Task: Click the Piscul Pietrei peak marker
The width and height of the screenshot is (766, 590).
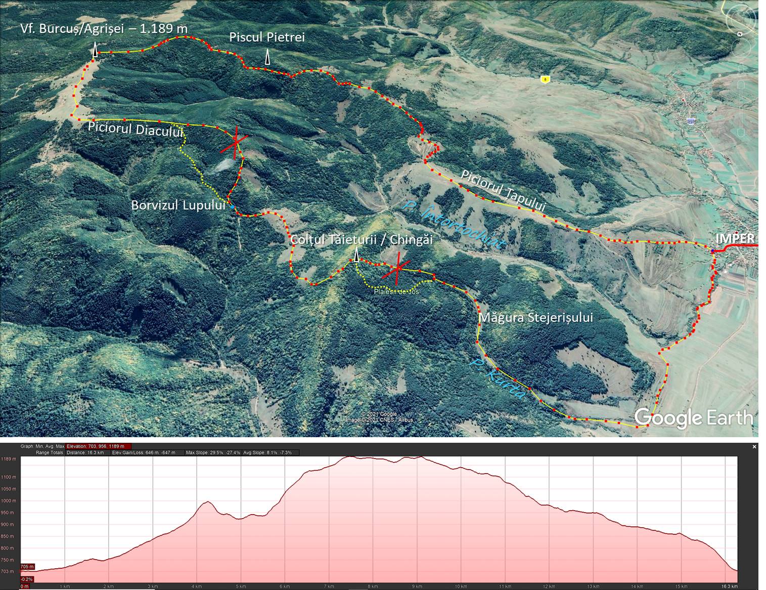Action: (x=267, y=58)
